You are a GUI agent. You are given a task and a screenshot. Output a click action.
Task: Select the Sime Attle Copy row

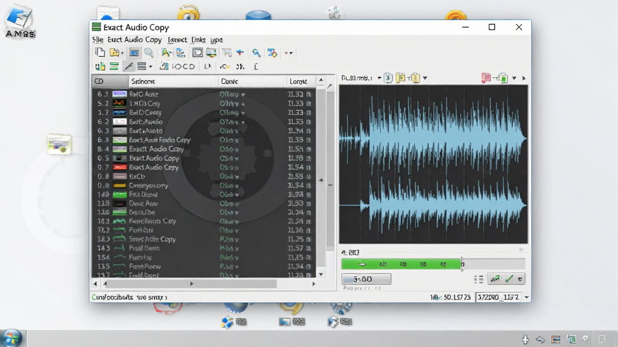click(204, 239)
